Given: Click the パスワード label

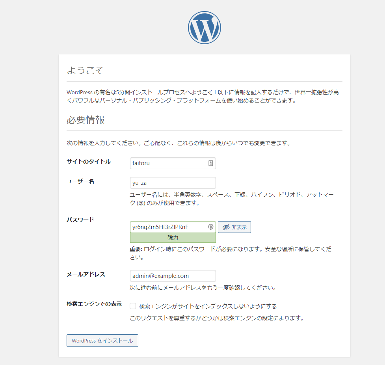Looking at the screenshot, I should (x=80, y=220).
